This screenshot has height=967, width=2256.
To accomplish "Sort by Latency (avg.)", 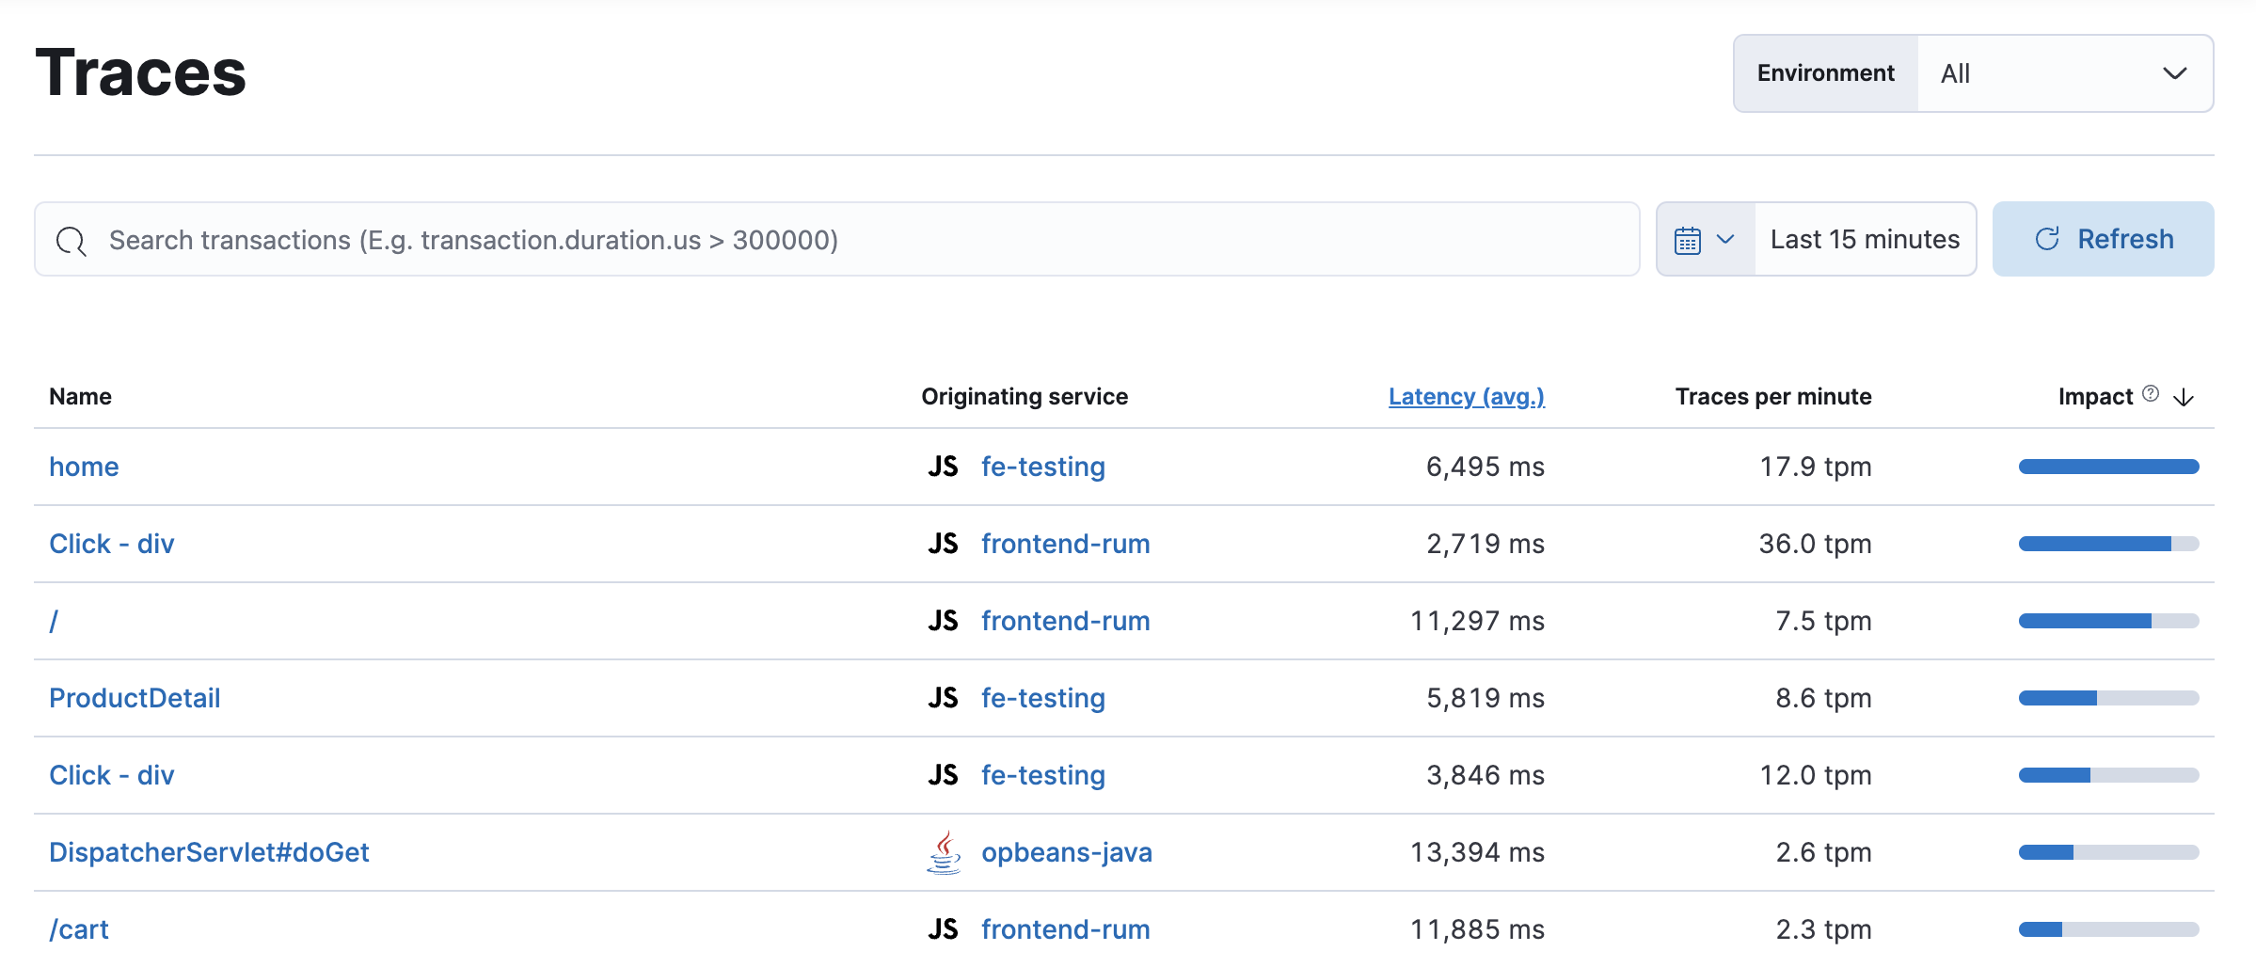I will (1465, 396).
